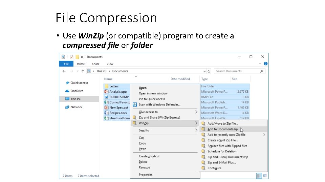Click the chevron between This PC and Documents

tap(109, 71)
